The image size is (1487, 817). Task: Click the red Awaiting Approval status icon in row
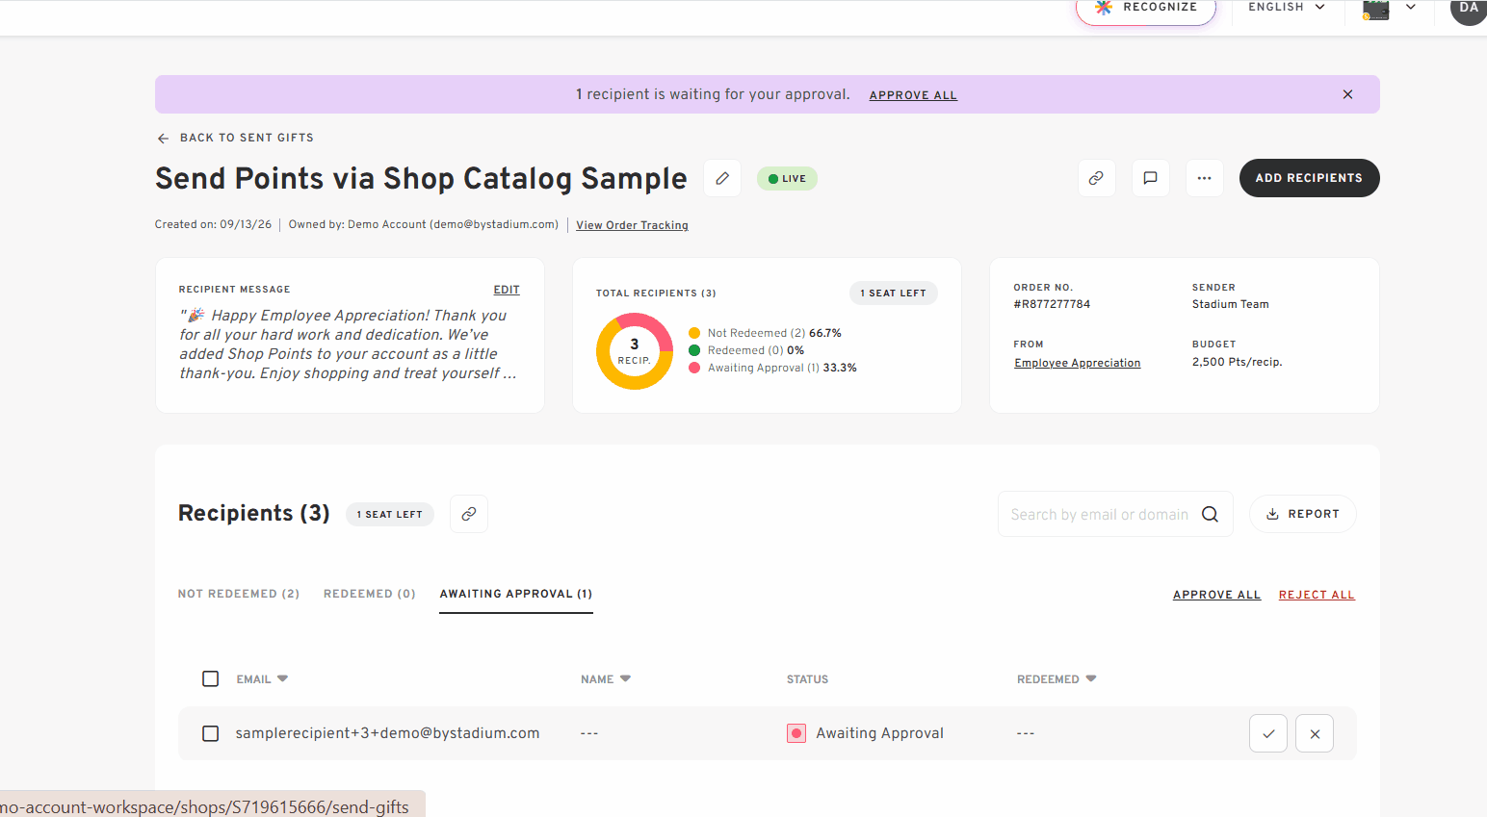pyautogui.click(x=796, y=733)
